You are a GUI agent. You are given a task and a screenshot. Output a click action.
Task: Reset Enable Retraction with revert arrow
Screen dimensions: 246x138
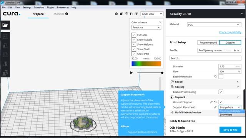[215, 77]
